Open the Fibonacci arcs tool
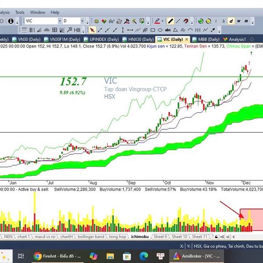Image resolution: width=263 pixels, height=263 pixels. [x=47, y=30]
